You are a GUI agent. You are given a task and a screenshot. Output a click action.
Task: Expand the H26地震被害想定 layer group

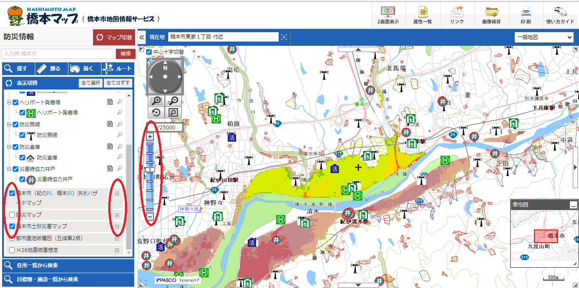pyautogui.click(x=117, y=250)
